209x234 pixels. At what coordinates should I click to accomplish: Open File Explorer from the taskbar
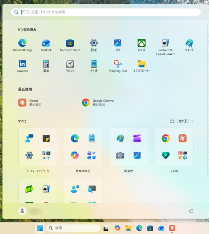(x=128, y=228)
